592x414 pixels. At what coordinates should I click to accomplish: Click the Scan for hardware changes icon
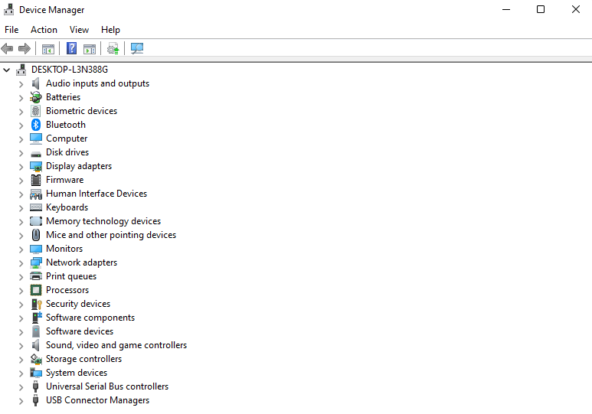[136, 48]
